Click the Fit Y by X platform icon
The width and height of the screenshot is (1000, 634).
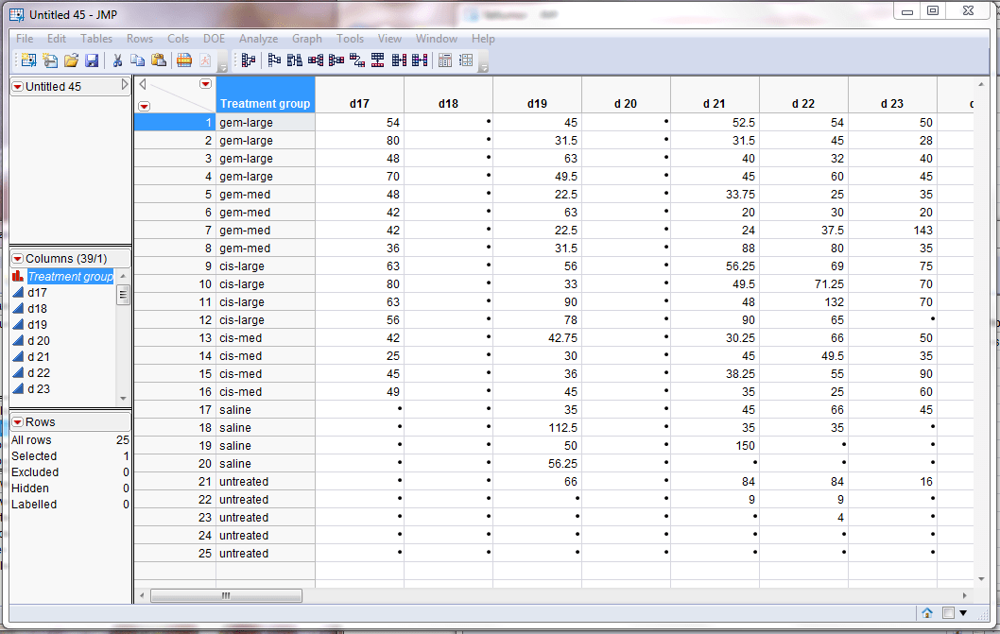274,60
